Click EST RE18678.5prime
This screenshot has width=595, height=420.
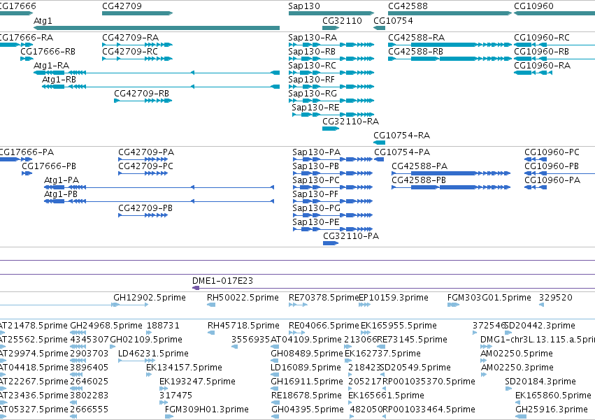(x=275, y=403)
